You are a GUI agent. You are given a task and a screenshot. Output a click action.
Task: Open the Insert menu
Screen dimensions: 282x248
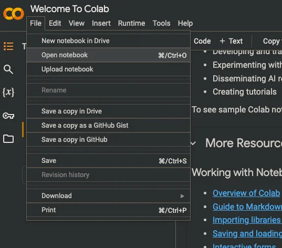tap(101, 23)
